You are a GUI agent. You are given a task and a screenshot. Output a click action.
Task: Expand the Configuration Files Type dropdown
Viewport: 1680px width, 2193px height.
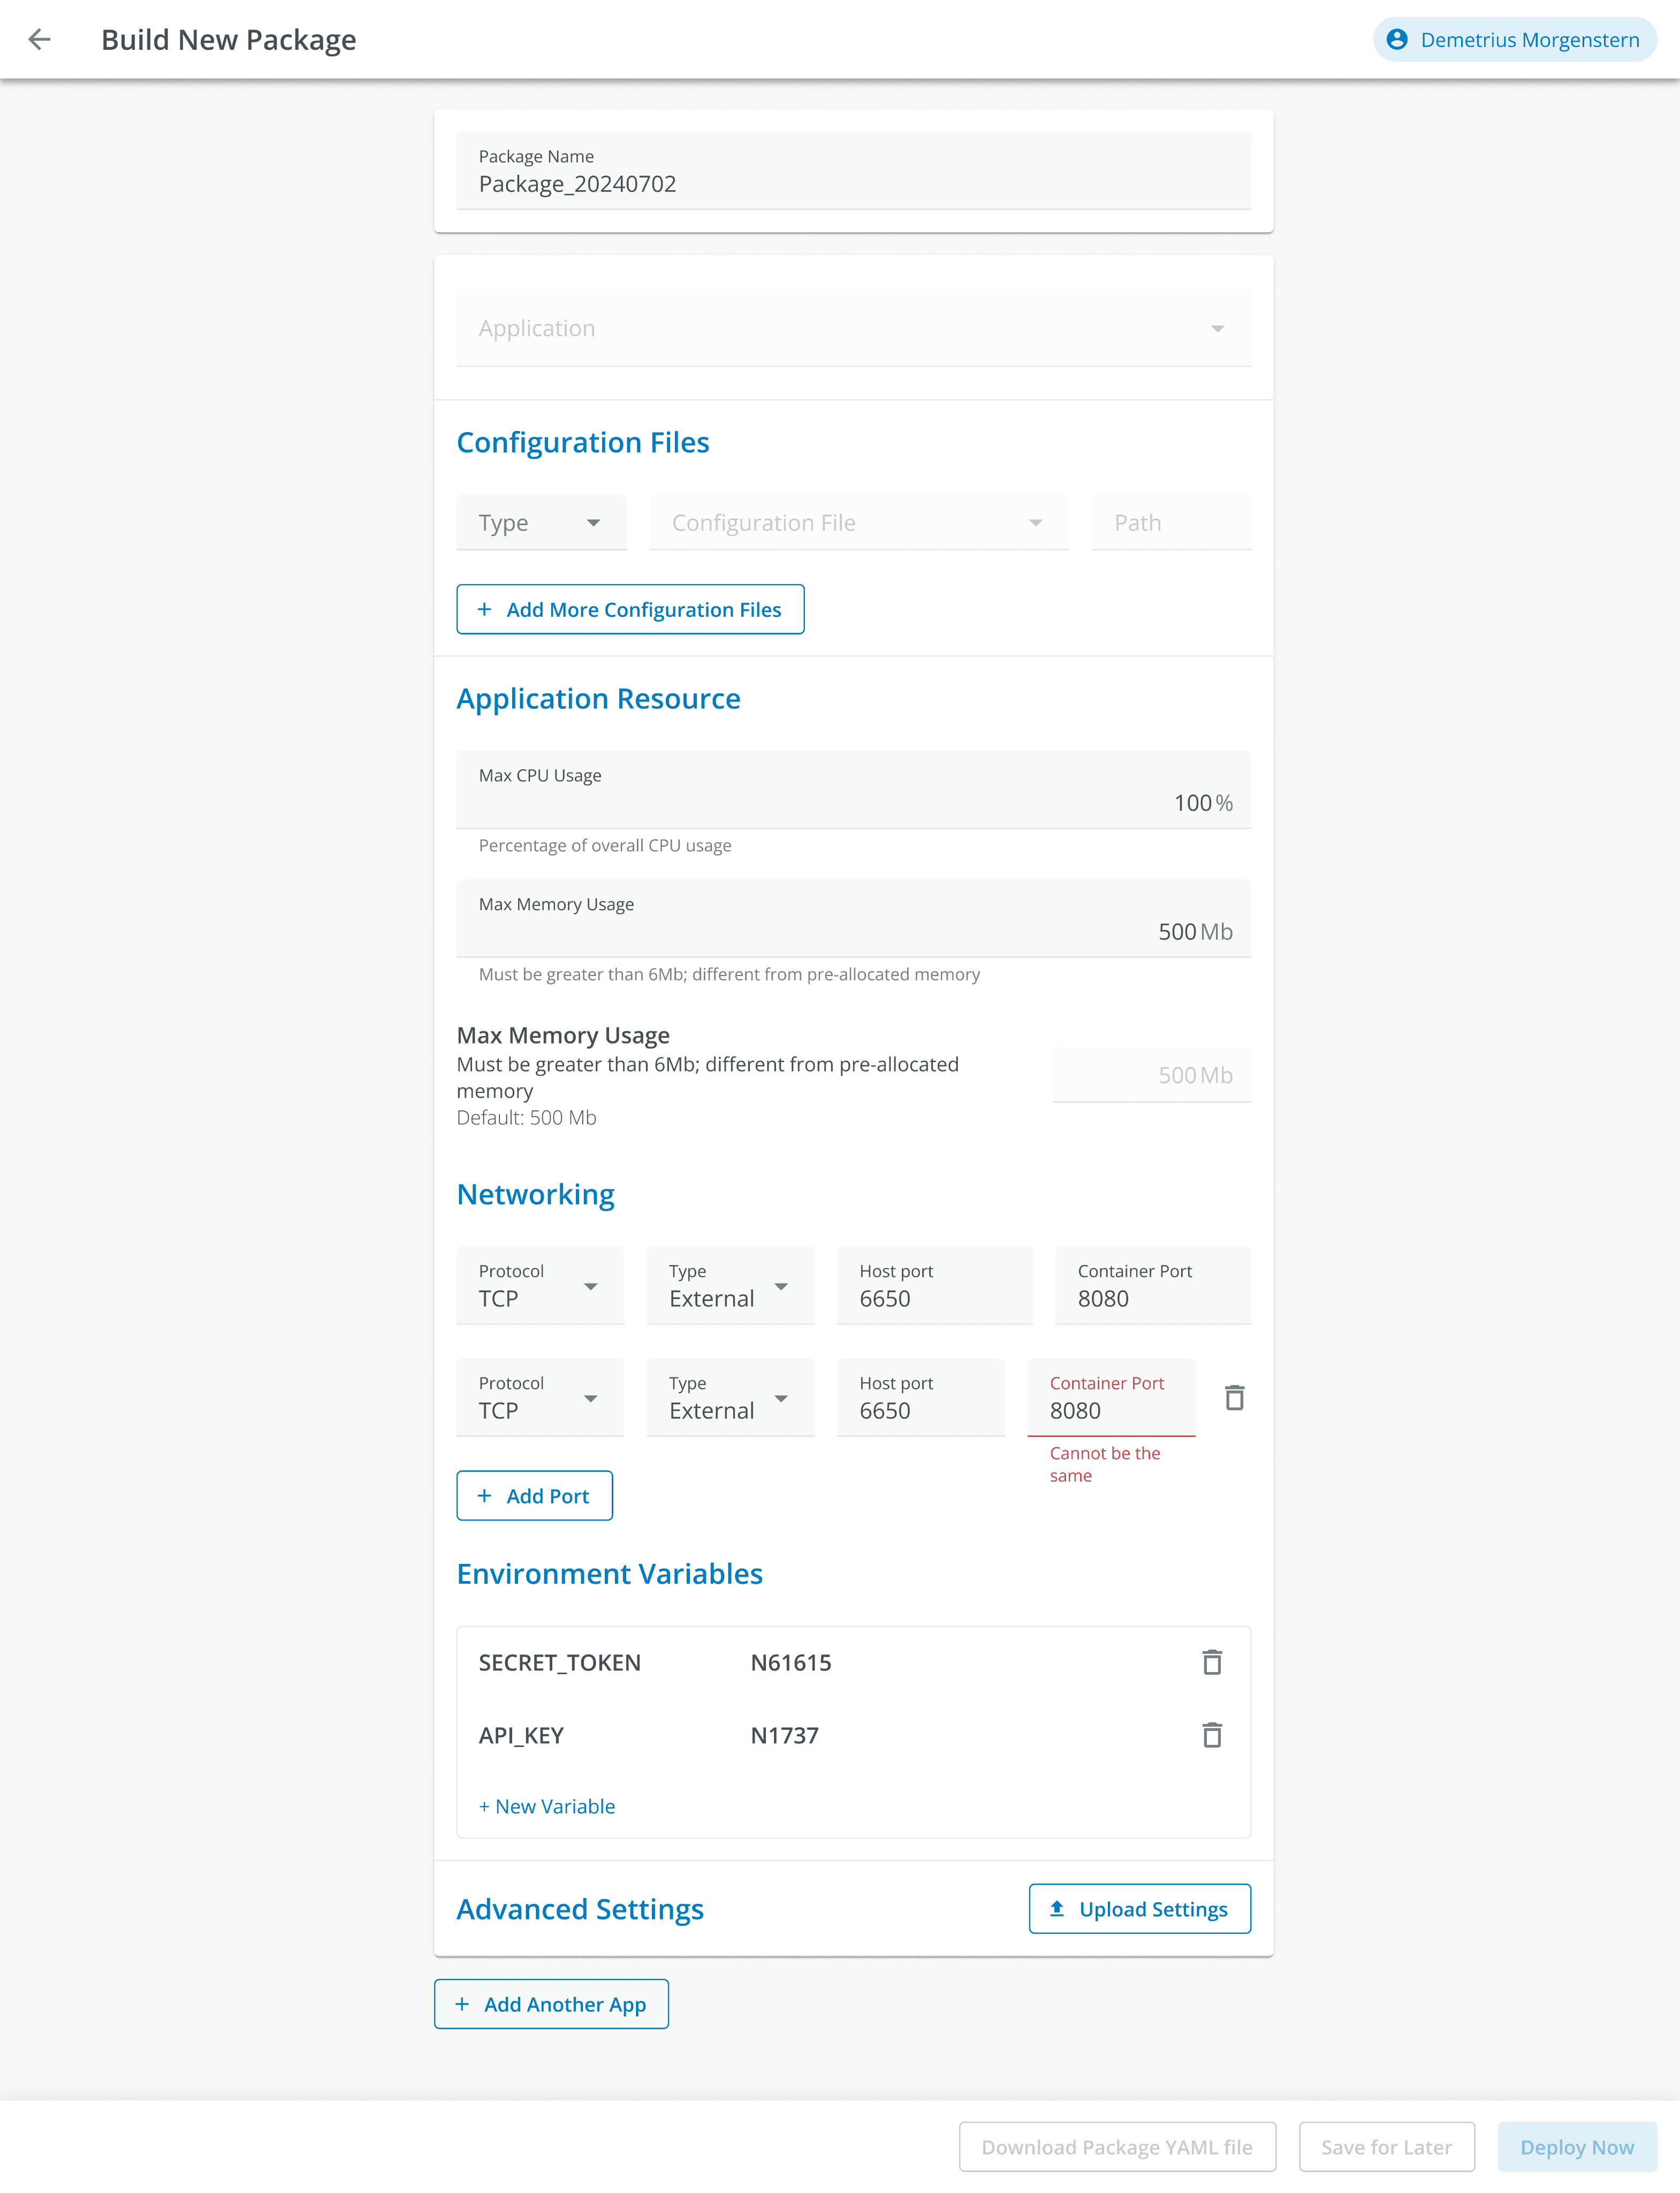(542, 522)
